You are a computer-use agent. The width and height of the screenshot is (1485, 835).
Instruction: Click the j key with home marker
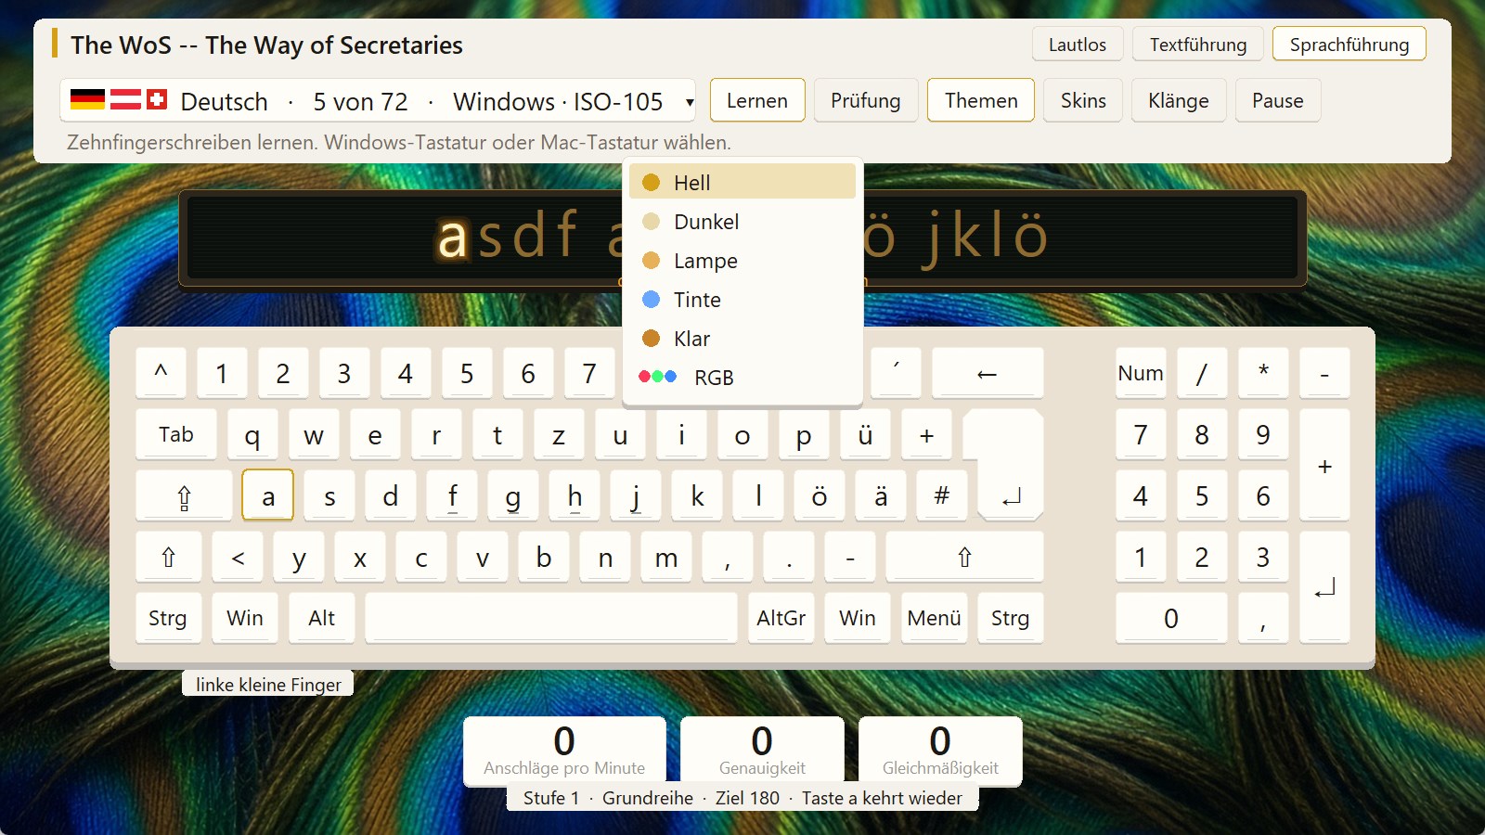[636, 495]
